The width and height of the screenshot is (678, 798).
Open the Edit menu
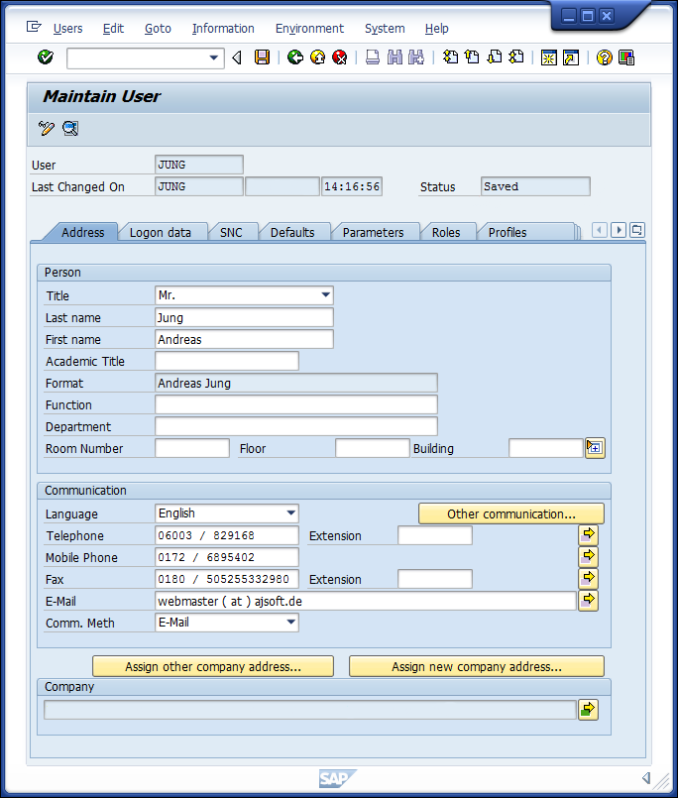(x=113, y=29)
